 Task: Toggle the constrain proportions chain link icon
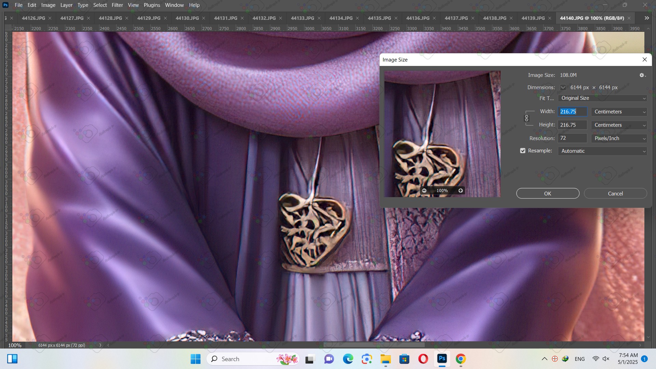click(527, 118)
